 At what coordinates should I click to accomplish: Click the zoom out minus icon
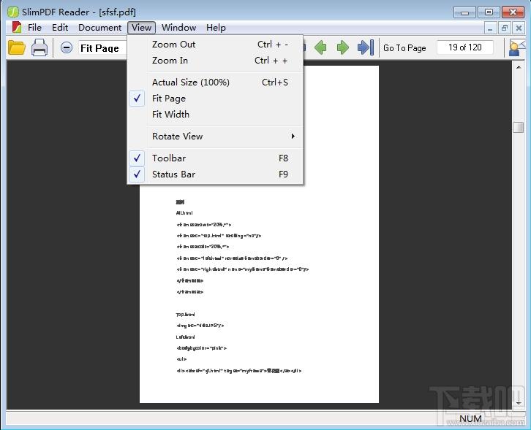[x=67, y=47]
